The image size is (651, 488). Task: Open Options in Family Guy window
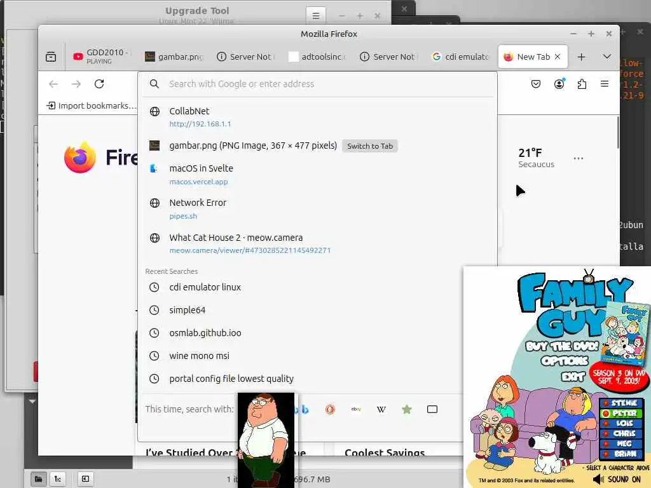tap(565, 361)
